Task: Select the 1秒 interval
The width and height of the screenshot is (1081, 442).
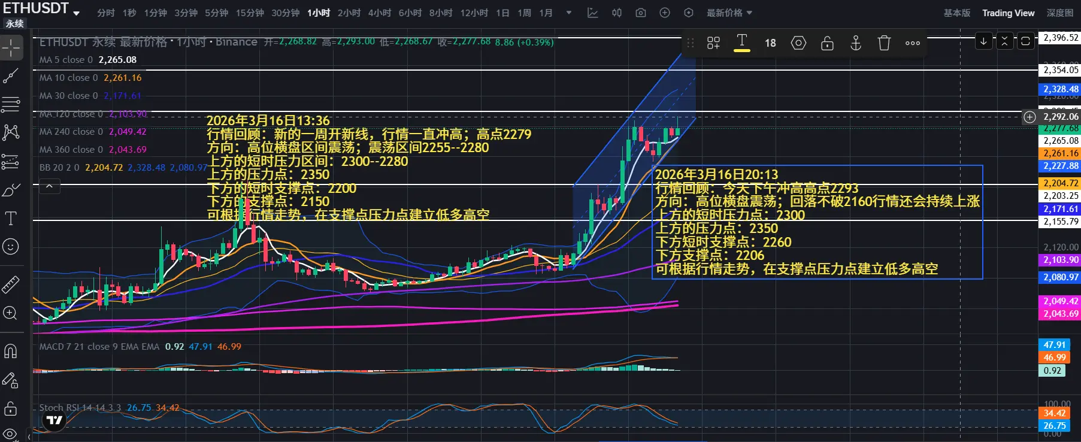Action: coord(129,13)
